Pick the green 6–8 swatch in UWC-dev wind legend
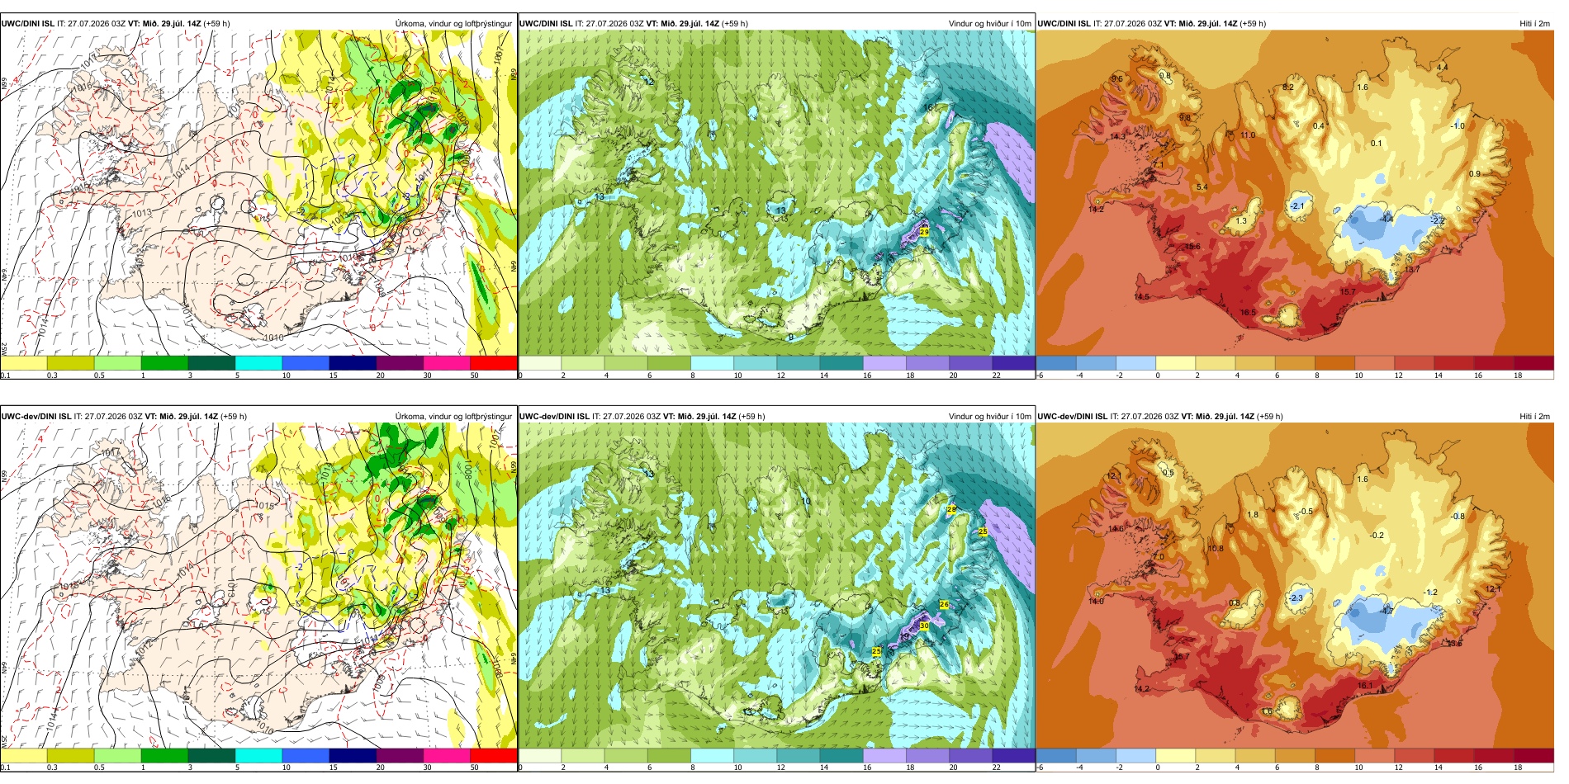The image size is (1569, 784). click(x=669, y=756)
